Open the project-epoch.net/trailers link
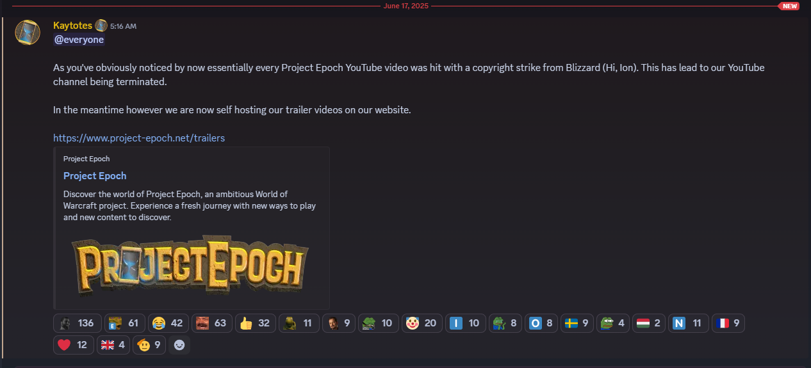The height and width of the screenshot is (368, 811). (139, 138)
